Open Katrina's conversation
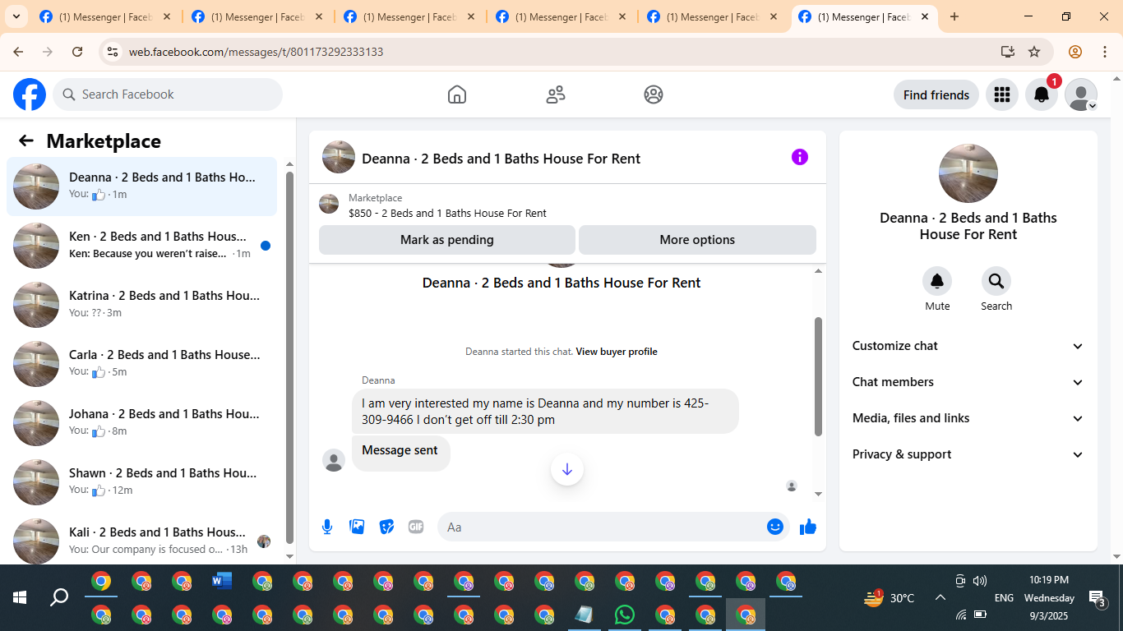Viewport: 1123px width, 631px height. [142, 305]
